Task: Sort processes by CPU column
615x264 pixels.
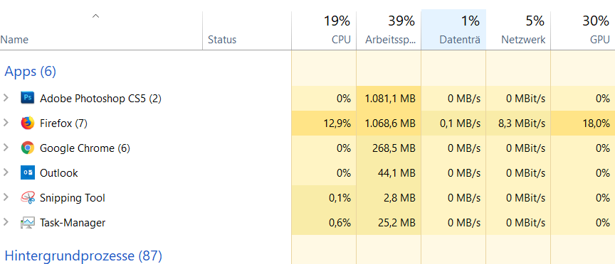Action: point(324,30)
